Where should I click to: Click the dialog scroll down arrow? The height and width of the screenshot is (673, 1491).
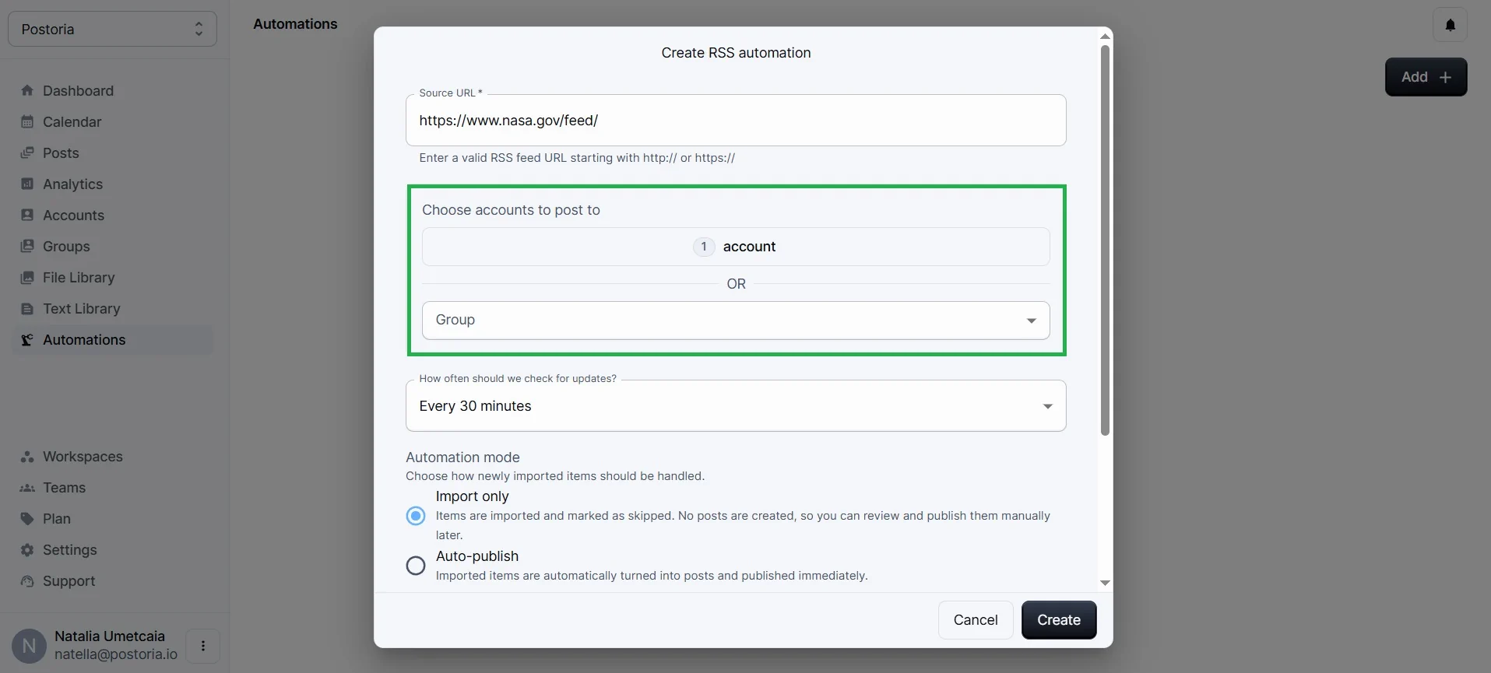click(x=1105, y=583)
